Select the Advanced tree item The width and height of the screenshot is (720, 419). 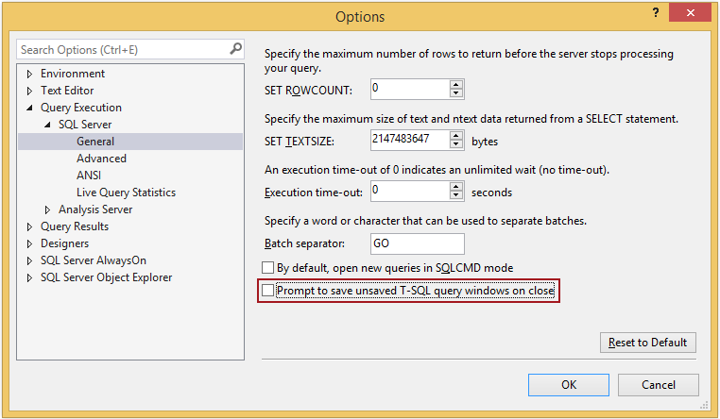click(x=101, y=159)
